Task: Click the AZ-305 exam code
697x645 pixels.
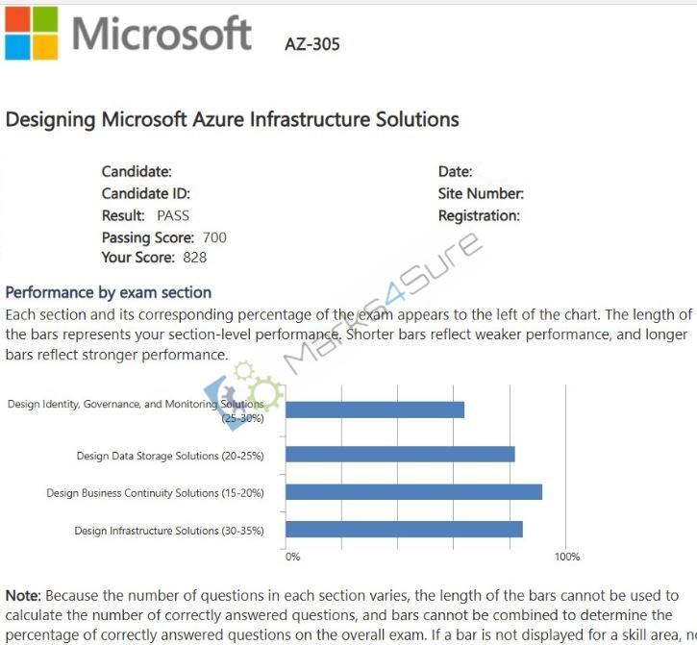Action: click(312, 44)
